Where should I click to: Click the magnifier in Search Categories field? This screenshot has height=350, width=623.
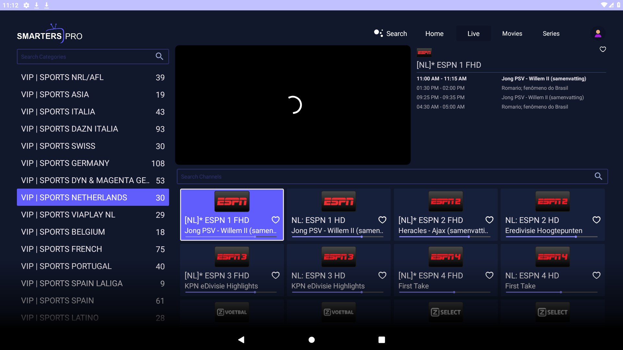pyautogui.click(x=159, y=56)
